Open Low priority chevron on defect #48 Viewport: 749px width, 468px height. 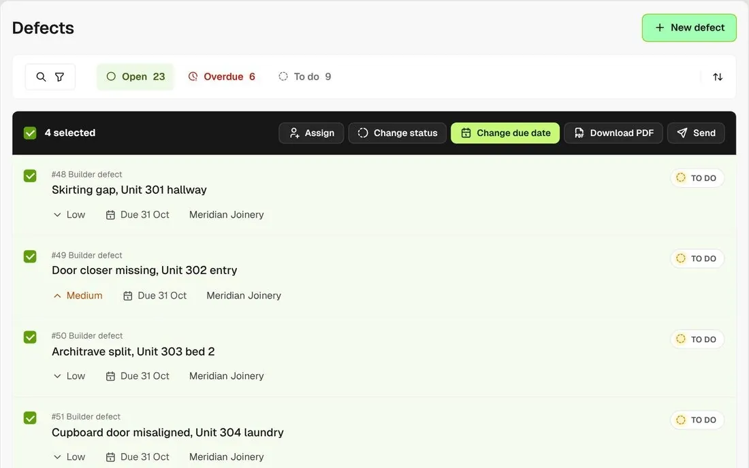tap(57, 215)
